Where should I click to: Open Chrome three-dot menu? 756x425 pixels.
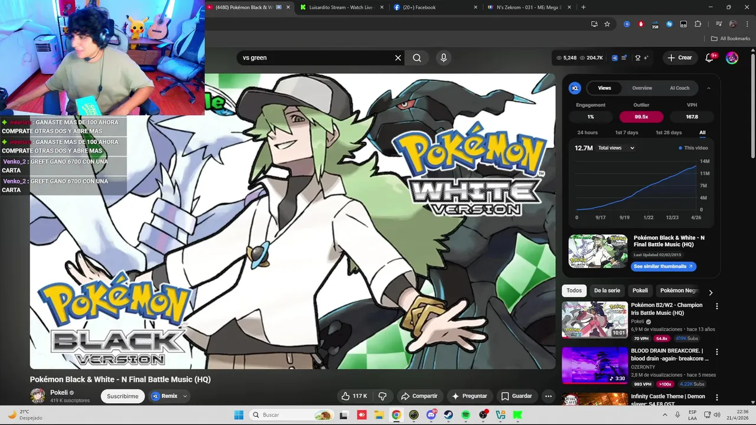click(x=747, y=24)
